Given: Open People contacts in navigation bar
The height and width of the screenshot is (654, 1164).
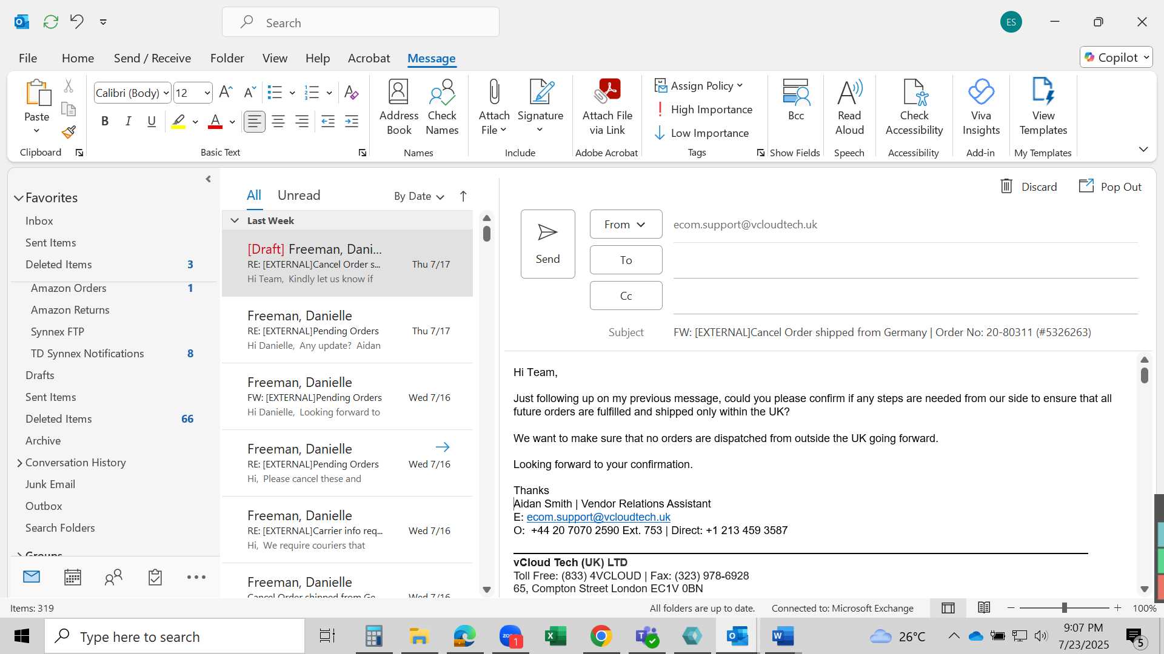Looking at the screenshot, I should click(113, 577).
